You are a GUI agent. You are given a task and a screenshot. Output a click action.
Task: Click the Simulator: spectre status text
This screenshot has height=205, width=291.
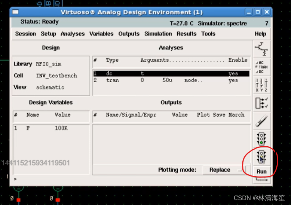pos(222,24)
